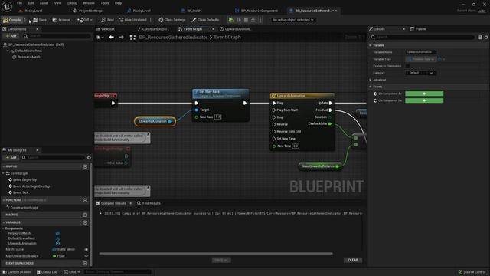Switch to the BP_ResourceComponent tab
The image size is (490, 276).
pyautogui.click(x=257, y=11)
